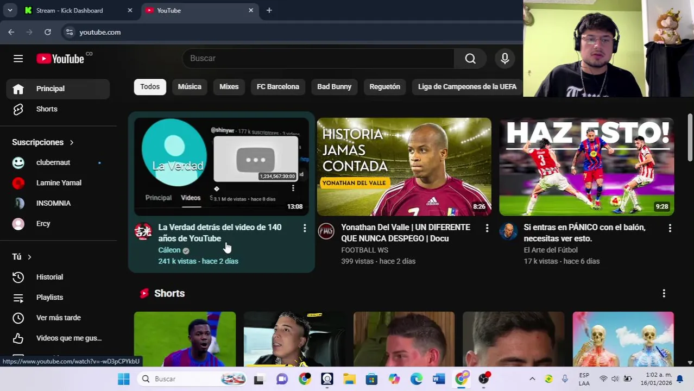Play La Verdad video thumbnail
The height and width of the screenshot is (391, 694).
(x=222, y=167)
